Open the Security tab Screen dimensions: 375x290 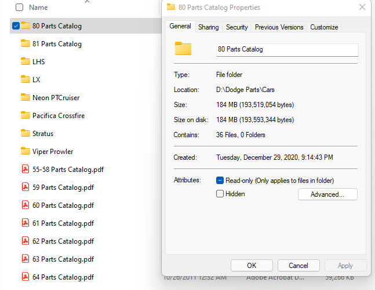237,27
